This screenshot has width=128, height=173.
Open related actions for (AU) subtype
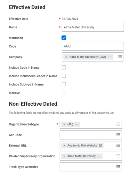77,124
